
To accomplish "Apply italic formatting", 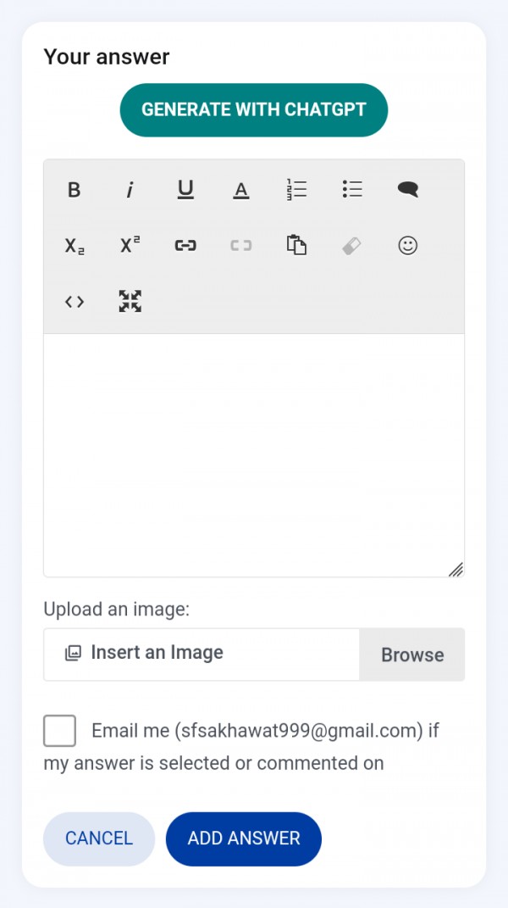I will tap(130, 190).
